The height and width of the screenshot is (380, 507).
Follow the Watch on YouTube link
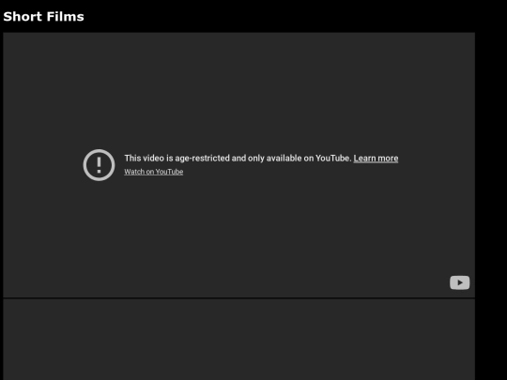(154, 172)
